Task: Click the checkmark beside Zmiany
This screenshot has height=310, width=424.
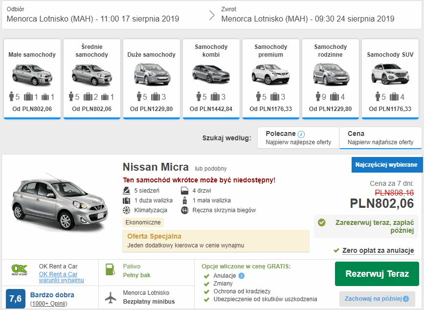Action: (x=206, y=284)
